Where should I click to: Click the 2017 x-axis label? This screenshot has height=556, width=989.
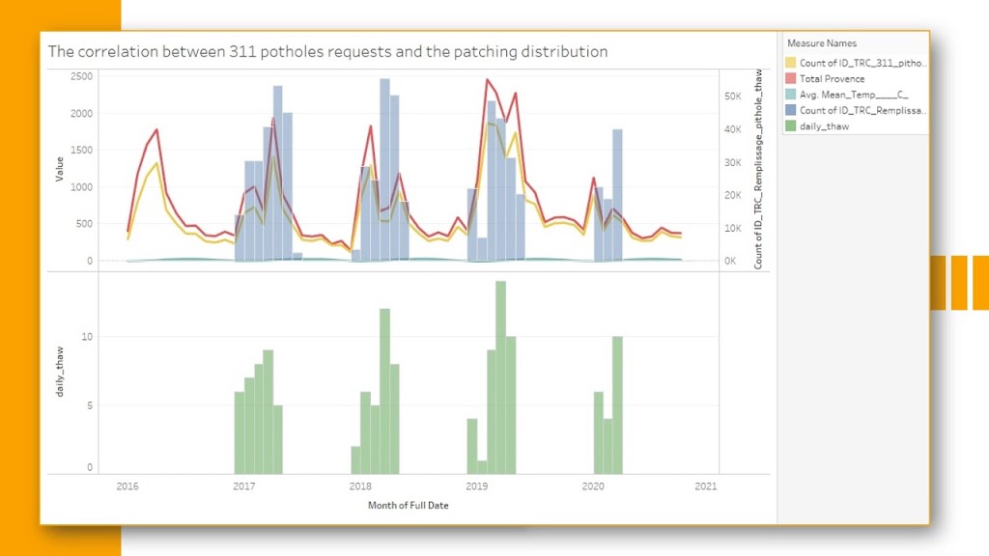[244, 486]
